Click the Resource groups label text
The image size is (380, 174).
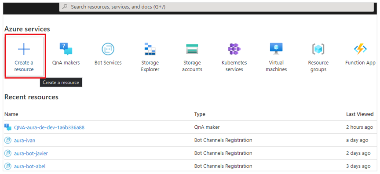[318, 66]
